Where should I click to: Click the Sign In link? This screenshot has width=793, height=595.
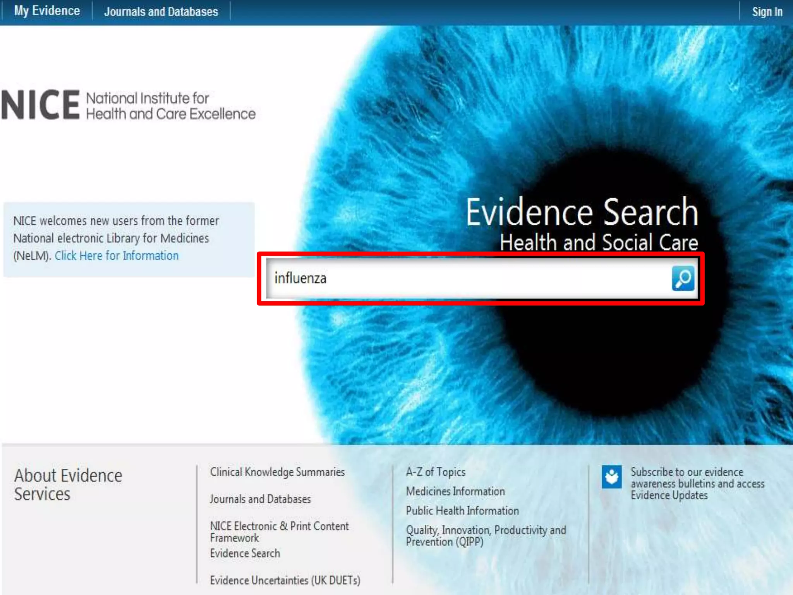click(767, 12)
